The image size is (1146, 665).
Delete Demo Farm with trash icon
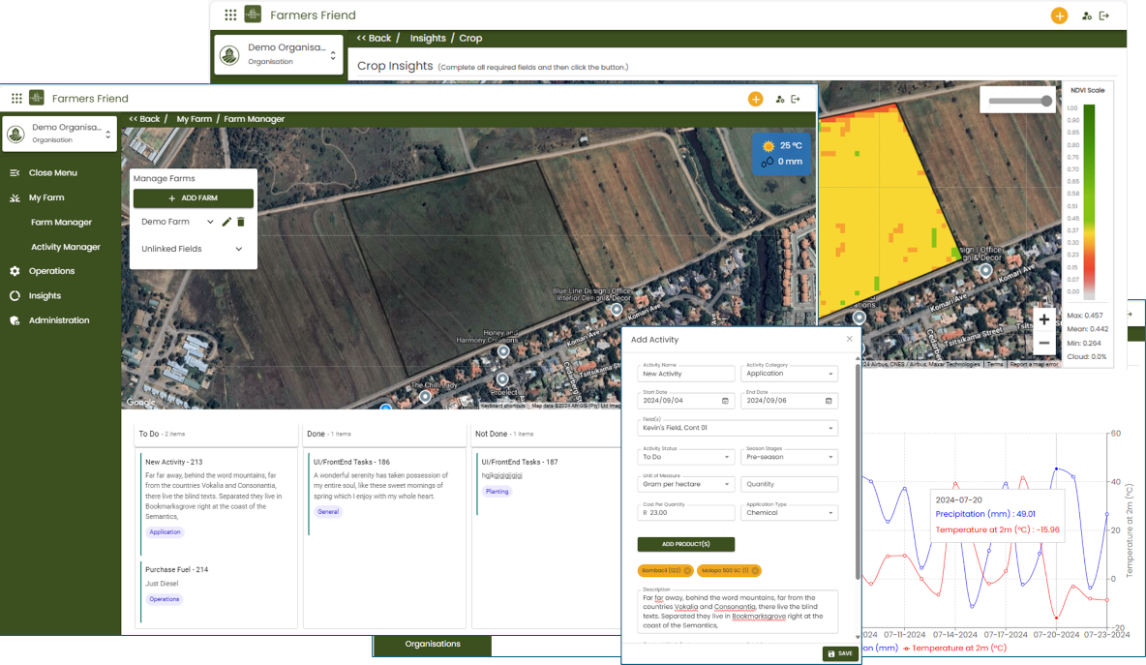click(241, 222)
